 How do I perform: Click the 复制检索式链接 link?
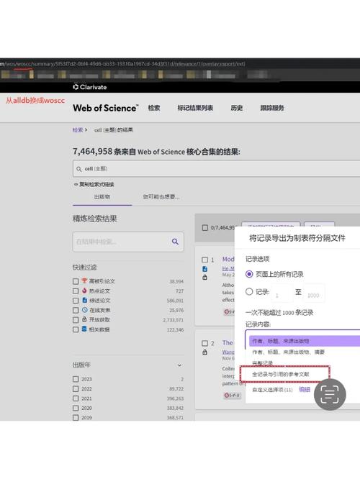(96, 185)
